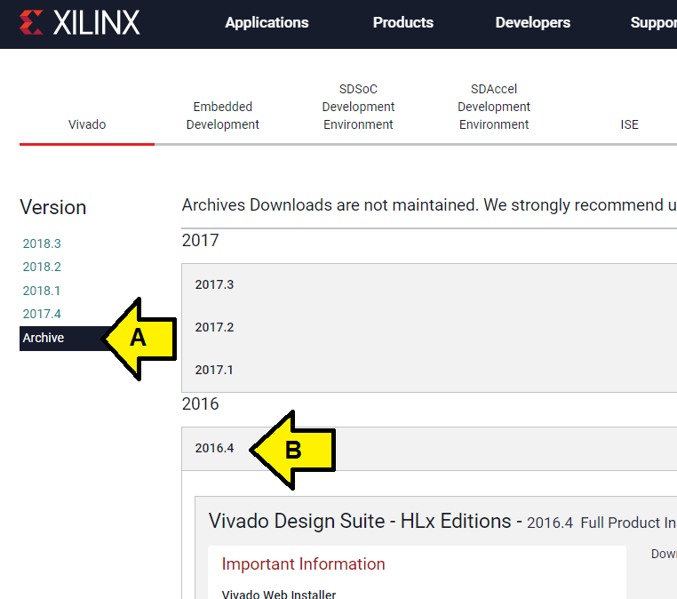
Task: Switch to Embedded Development tab
Action: pos(222,116)
